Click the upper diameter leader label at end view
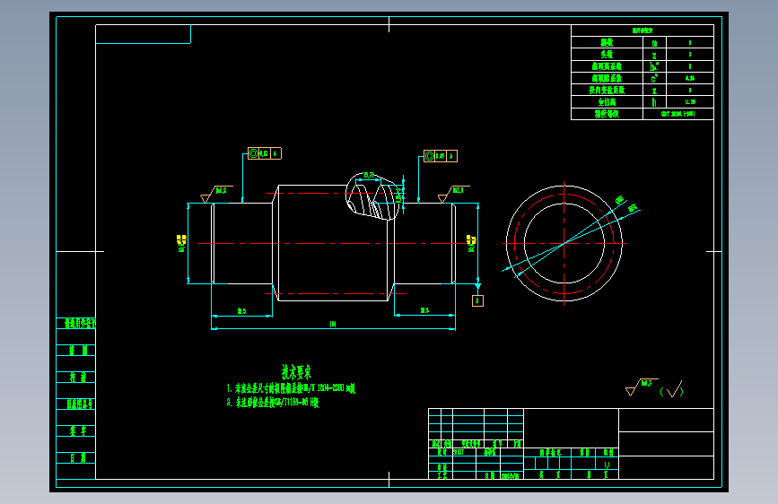The width and height of the screenshot is (778, 504). (620, 200)
